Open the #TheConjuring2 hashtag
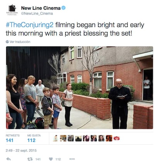 (29, 25)
